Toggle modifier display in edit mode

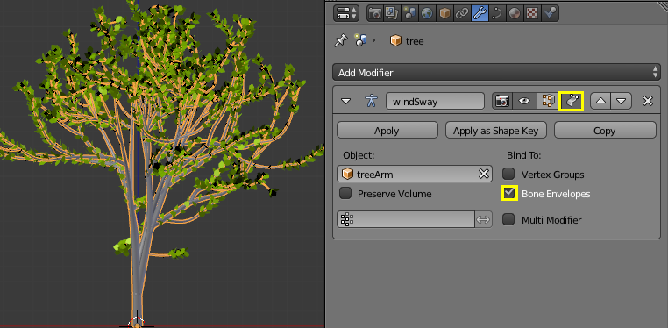(547, 102)
